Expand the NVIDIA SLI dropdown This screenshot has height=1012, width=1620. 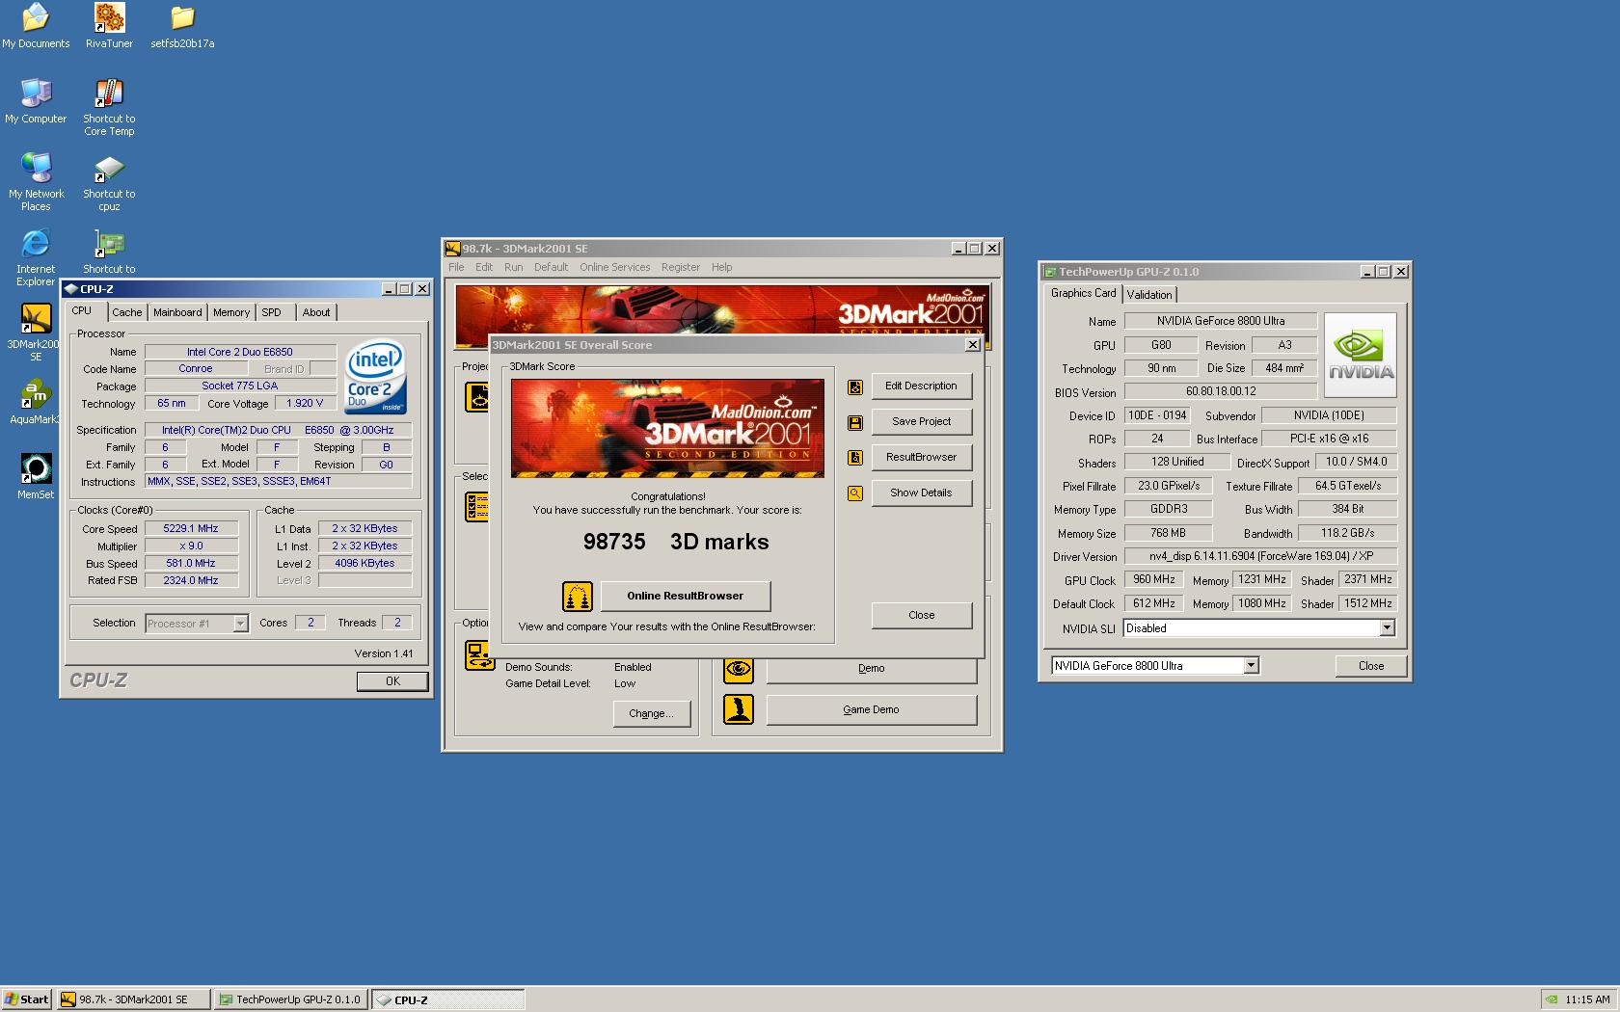pos(1387,628)
